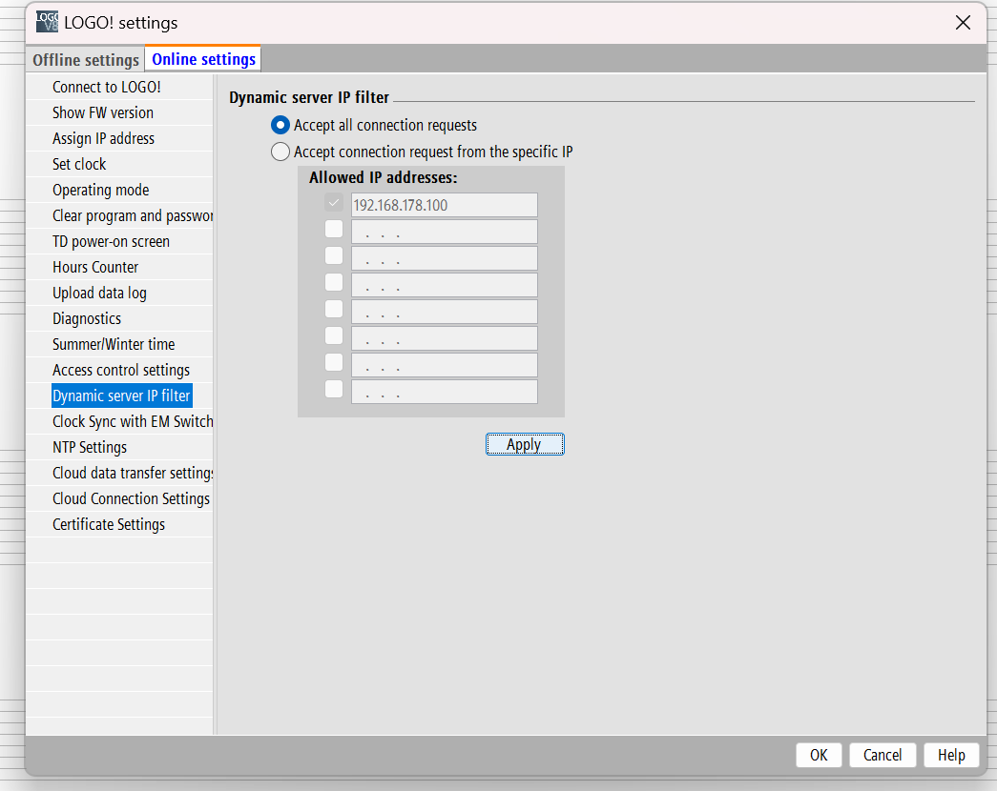The height and width of the screenshot is (791, 997).
Task: Select the Online settings tab
Action: click(203, 59)
